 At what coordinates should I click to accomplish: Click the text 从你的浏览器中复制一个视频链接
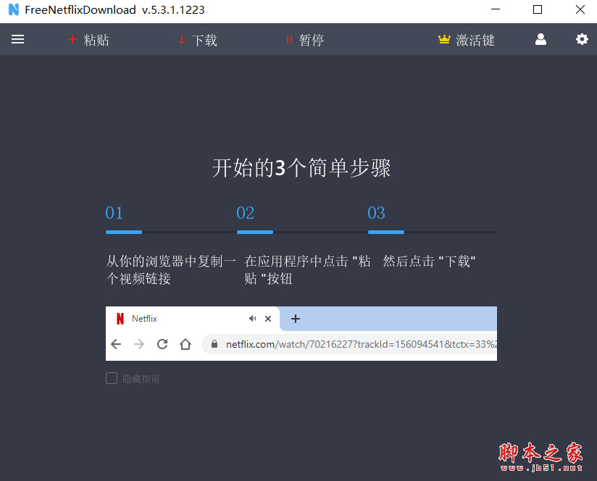[x=171, y=269]
